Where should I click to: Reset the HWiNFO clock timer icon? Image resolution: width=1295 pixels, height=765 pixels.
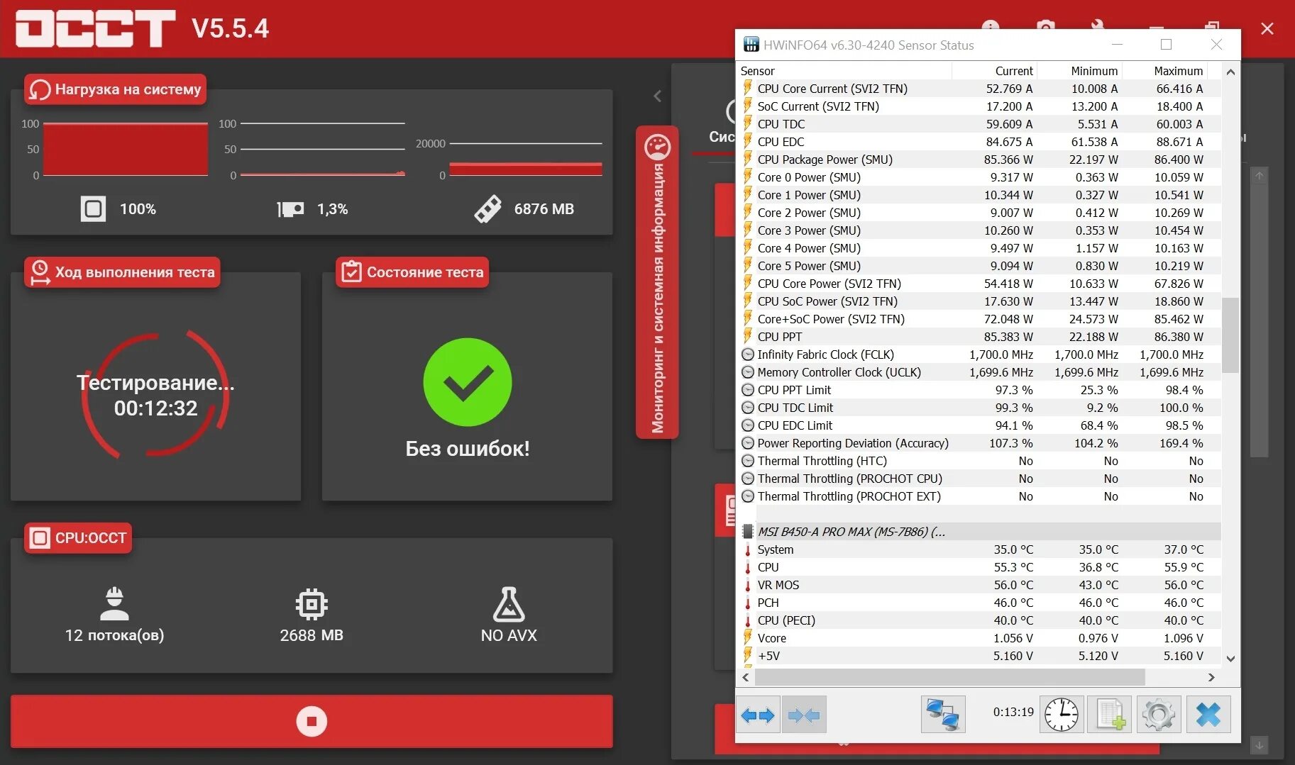coord(1062,714)
